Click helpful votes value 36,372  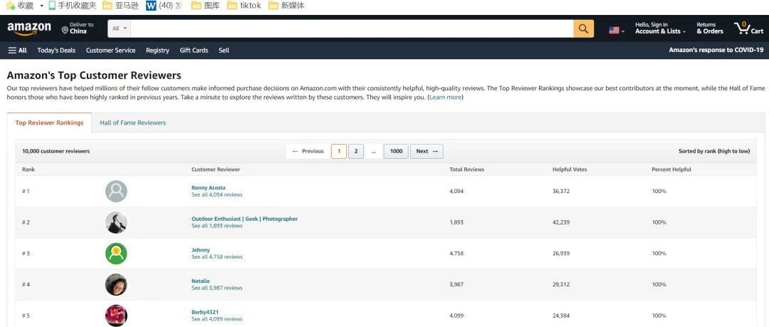pos(561,191)
